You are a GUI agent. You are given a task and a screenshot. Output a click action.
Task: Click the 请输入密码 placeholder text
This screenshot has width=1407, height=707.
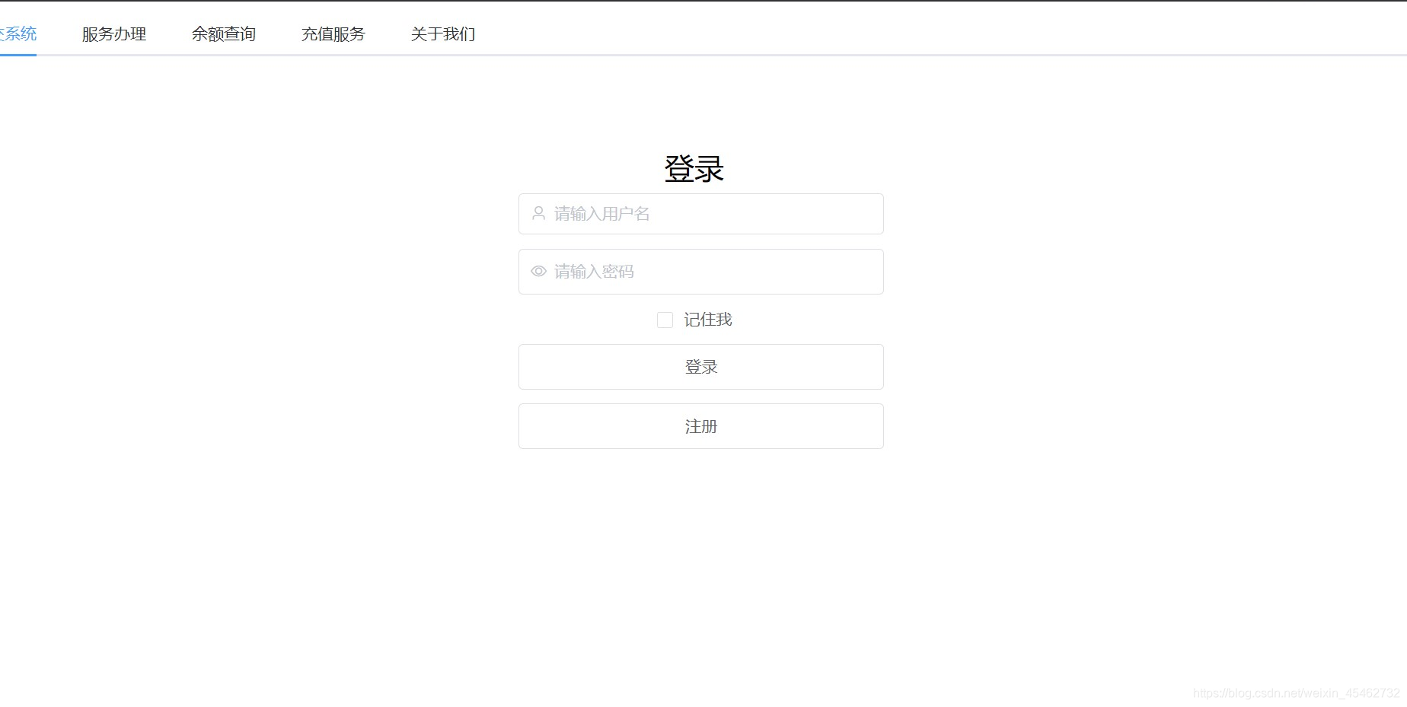pos(596,272)
